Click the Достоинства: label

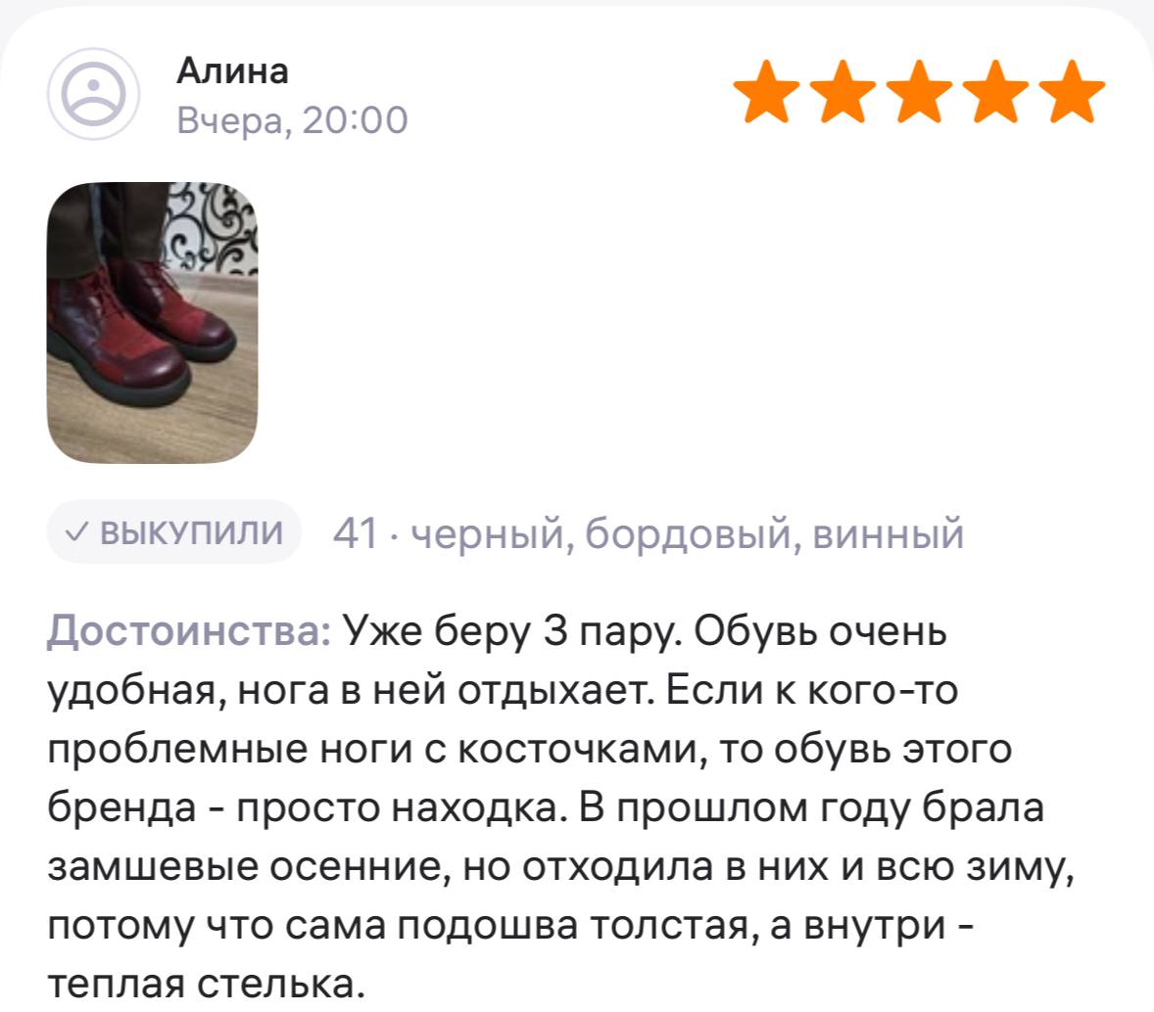[x=189, y=631]
